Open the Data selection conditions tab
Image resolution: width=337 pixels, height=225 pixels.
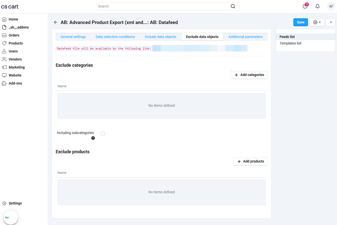[x=115, y=37]
